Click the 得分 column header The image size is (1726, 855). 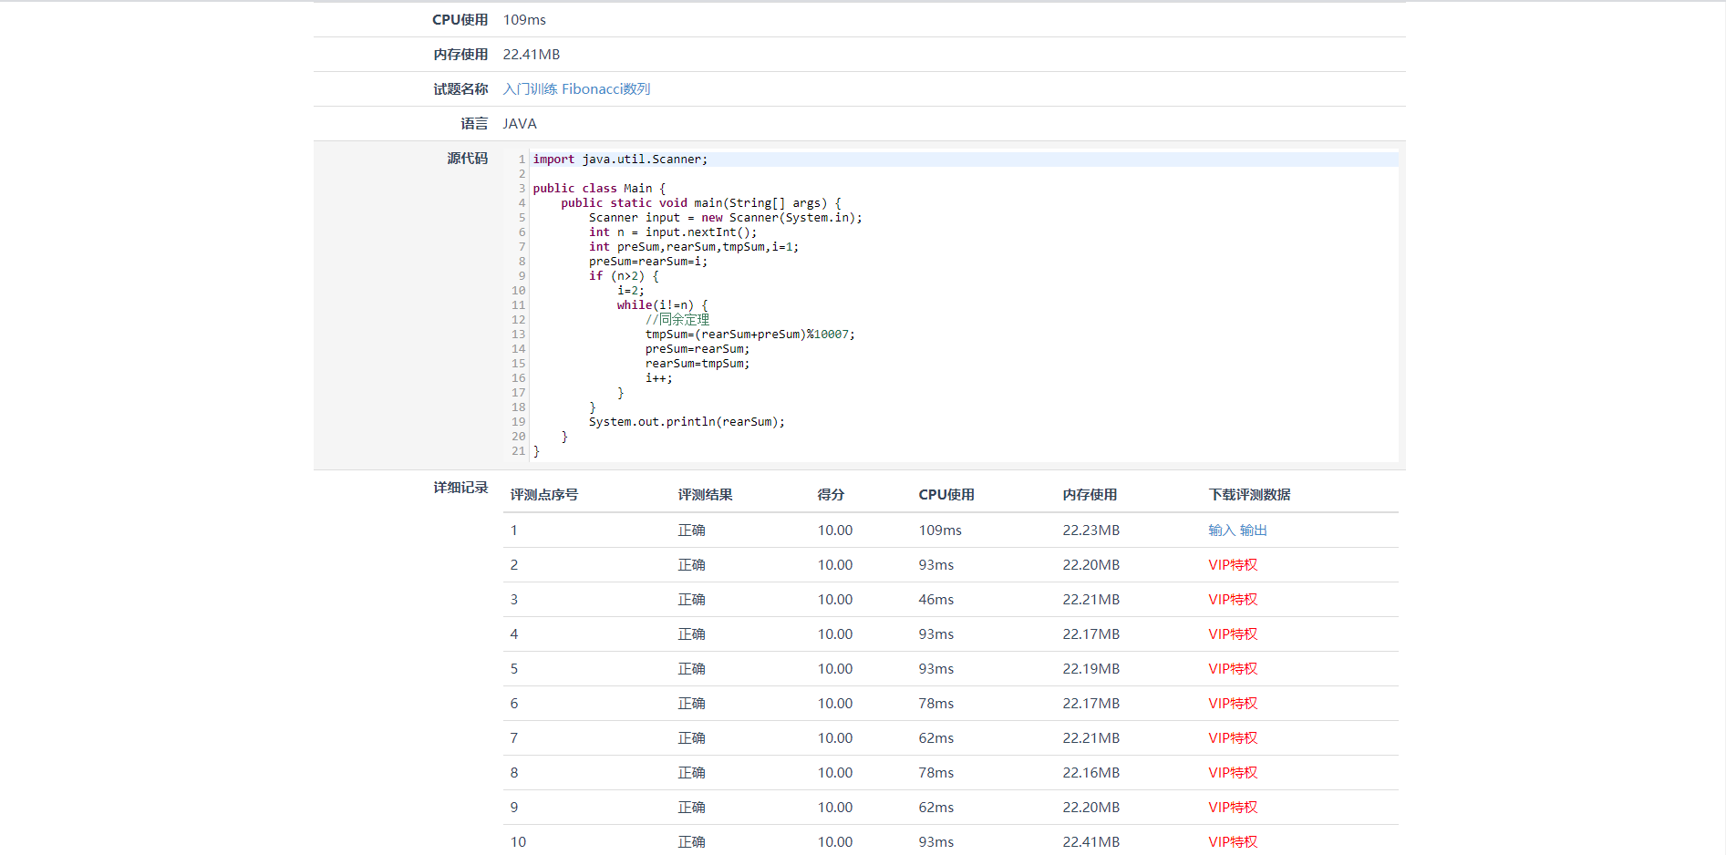coord(831,495)
